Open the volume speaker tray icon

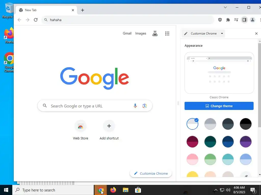[228, 190]
